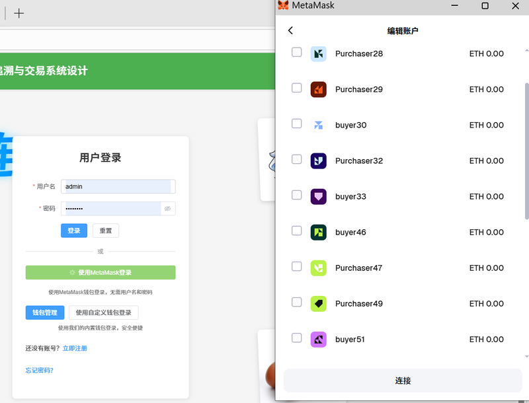Check the buyer51 account checkbox
529x403 pixels.
click(x=296, y=338)
